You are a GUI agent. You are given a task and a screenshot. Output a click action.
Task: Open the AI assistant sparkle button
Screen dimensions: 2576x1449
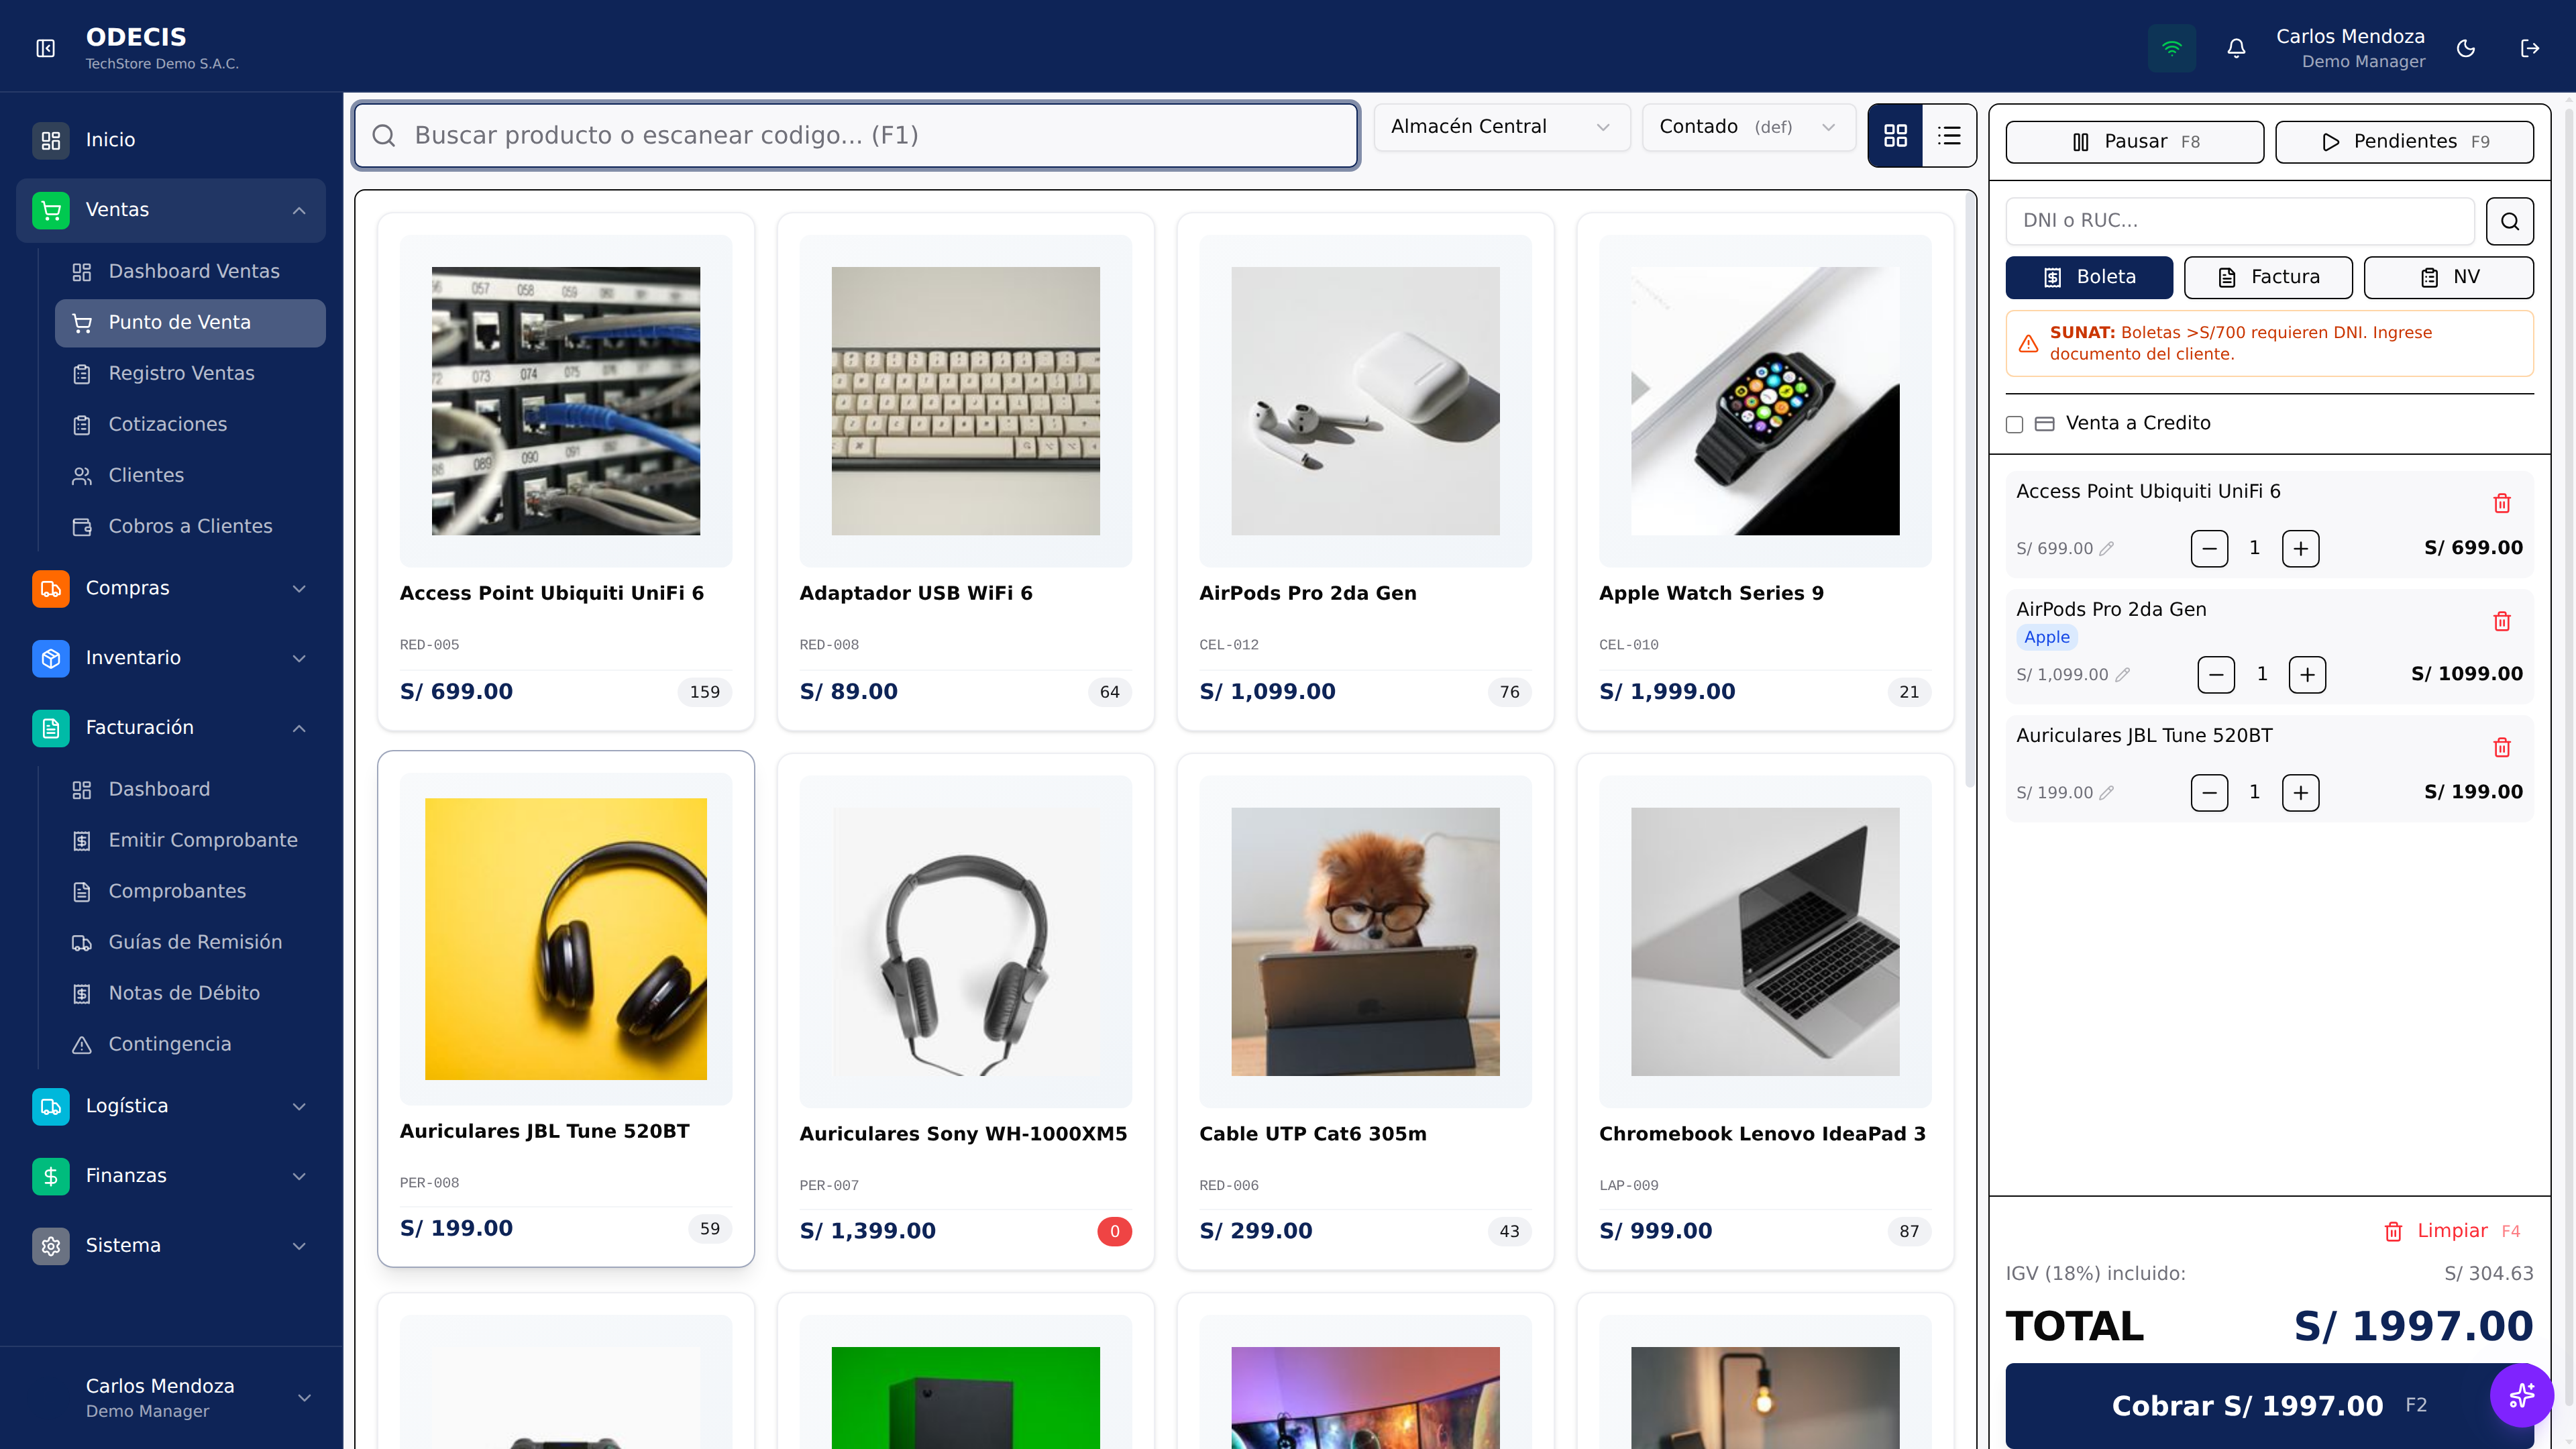point(2521,1395)
